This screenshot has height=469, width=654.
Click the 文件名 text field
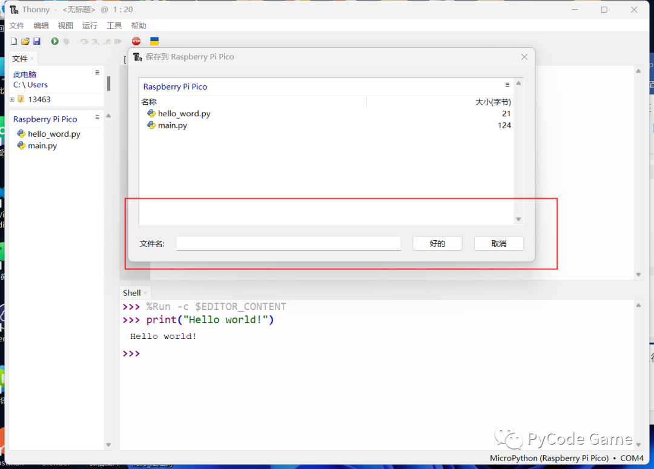(289, 243)
